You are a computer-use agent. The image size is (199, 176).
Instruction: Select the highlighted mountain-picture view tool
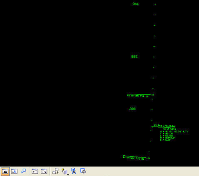pyautogui.click(x=5, y=171)
